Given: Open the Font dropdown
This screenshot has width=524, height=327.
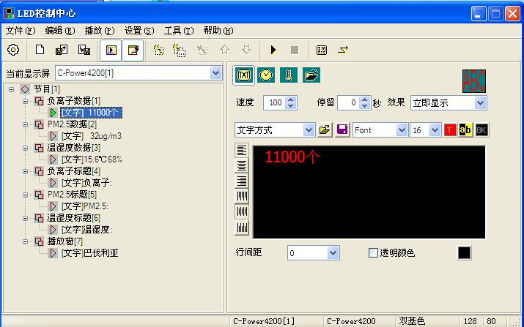Looking at the screenshot, I should (402, 130).
